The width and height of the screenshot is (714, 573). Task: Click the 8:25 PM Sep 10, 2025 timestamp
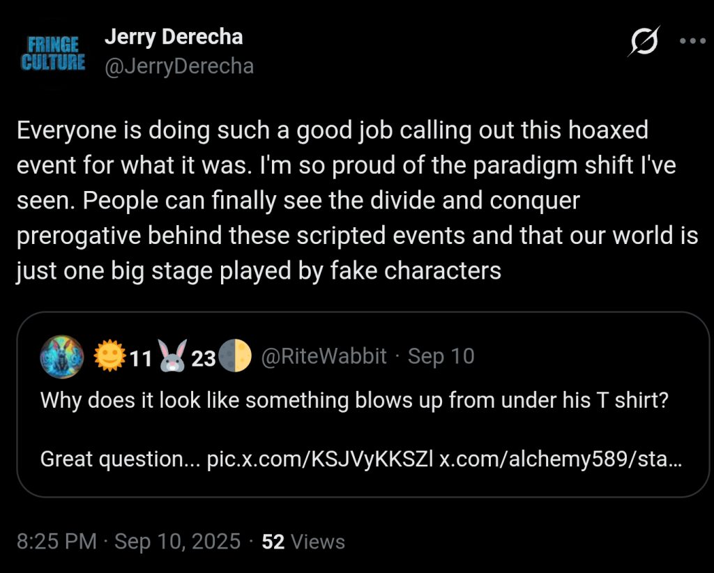pyautogui.click(x=128, y=542)
